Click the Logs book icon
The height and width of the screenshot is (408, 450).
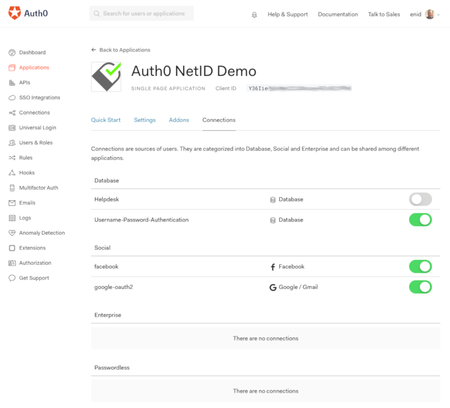tap(12, 218)
